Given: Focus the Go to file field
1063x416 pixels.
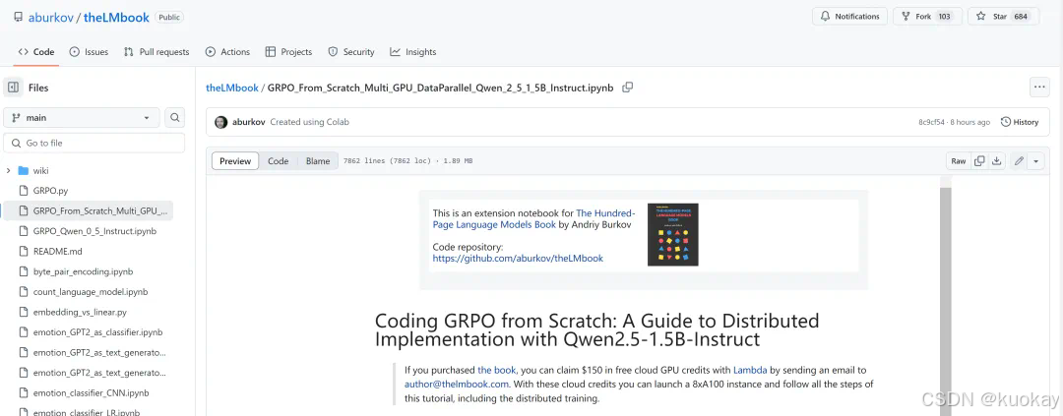Looking at the screenshot, I should [94, 143].
